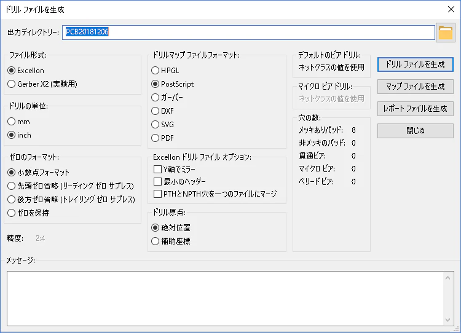Click レポート ファイルを生成 button

(x=415, y=109)
